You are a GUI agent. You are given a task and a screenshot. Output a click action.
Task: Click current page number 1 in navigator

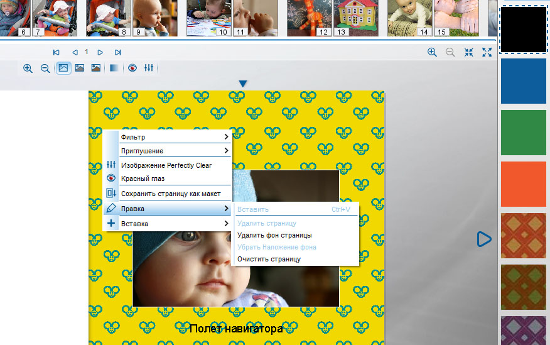coord(87,52)
